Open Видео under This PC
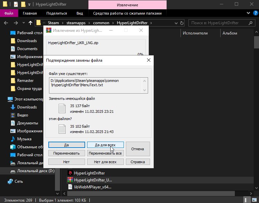 click(19, 115)
